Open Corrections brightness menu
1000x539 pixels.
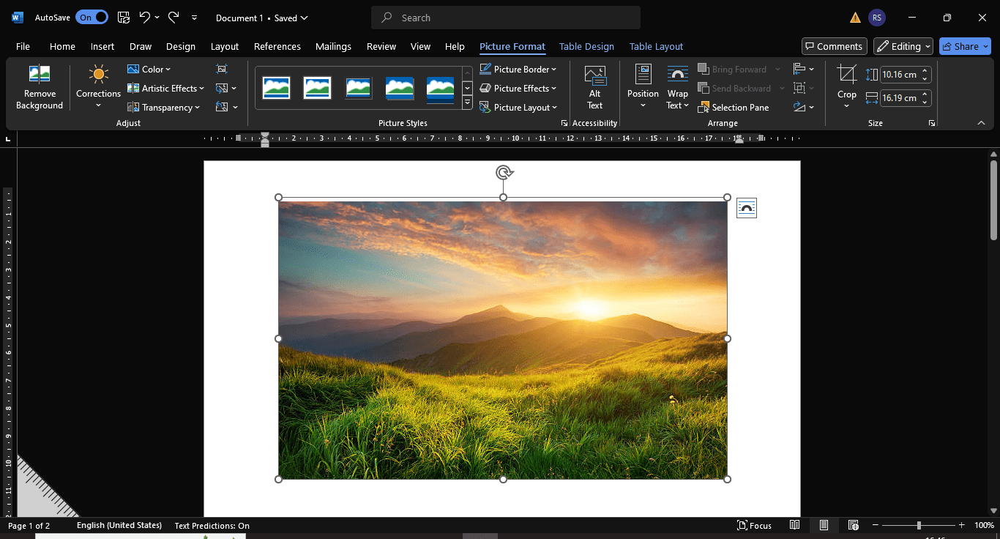coord(98,87)
